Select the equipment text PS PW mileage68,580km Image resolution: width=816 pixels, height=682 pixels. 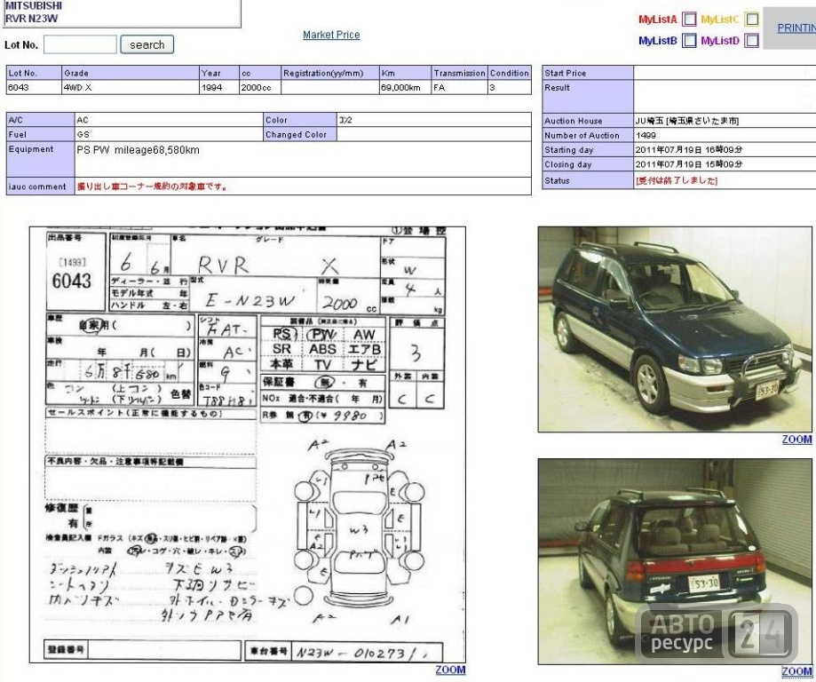(x=138, y=150)
